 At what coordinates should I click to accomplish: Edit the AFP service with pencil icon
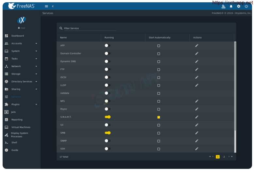tap(197, 45)
